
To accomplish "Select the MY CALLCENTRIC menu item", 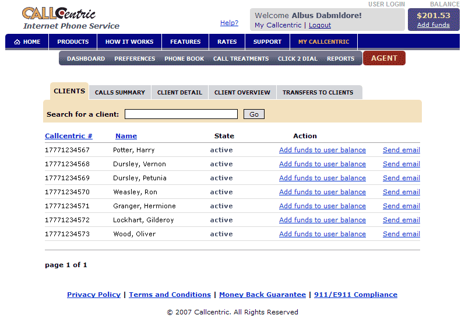I will pyautogui.click(x=323, y=42).
